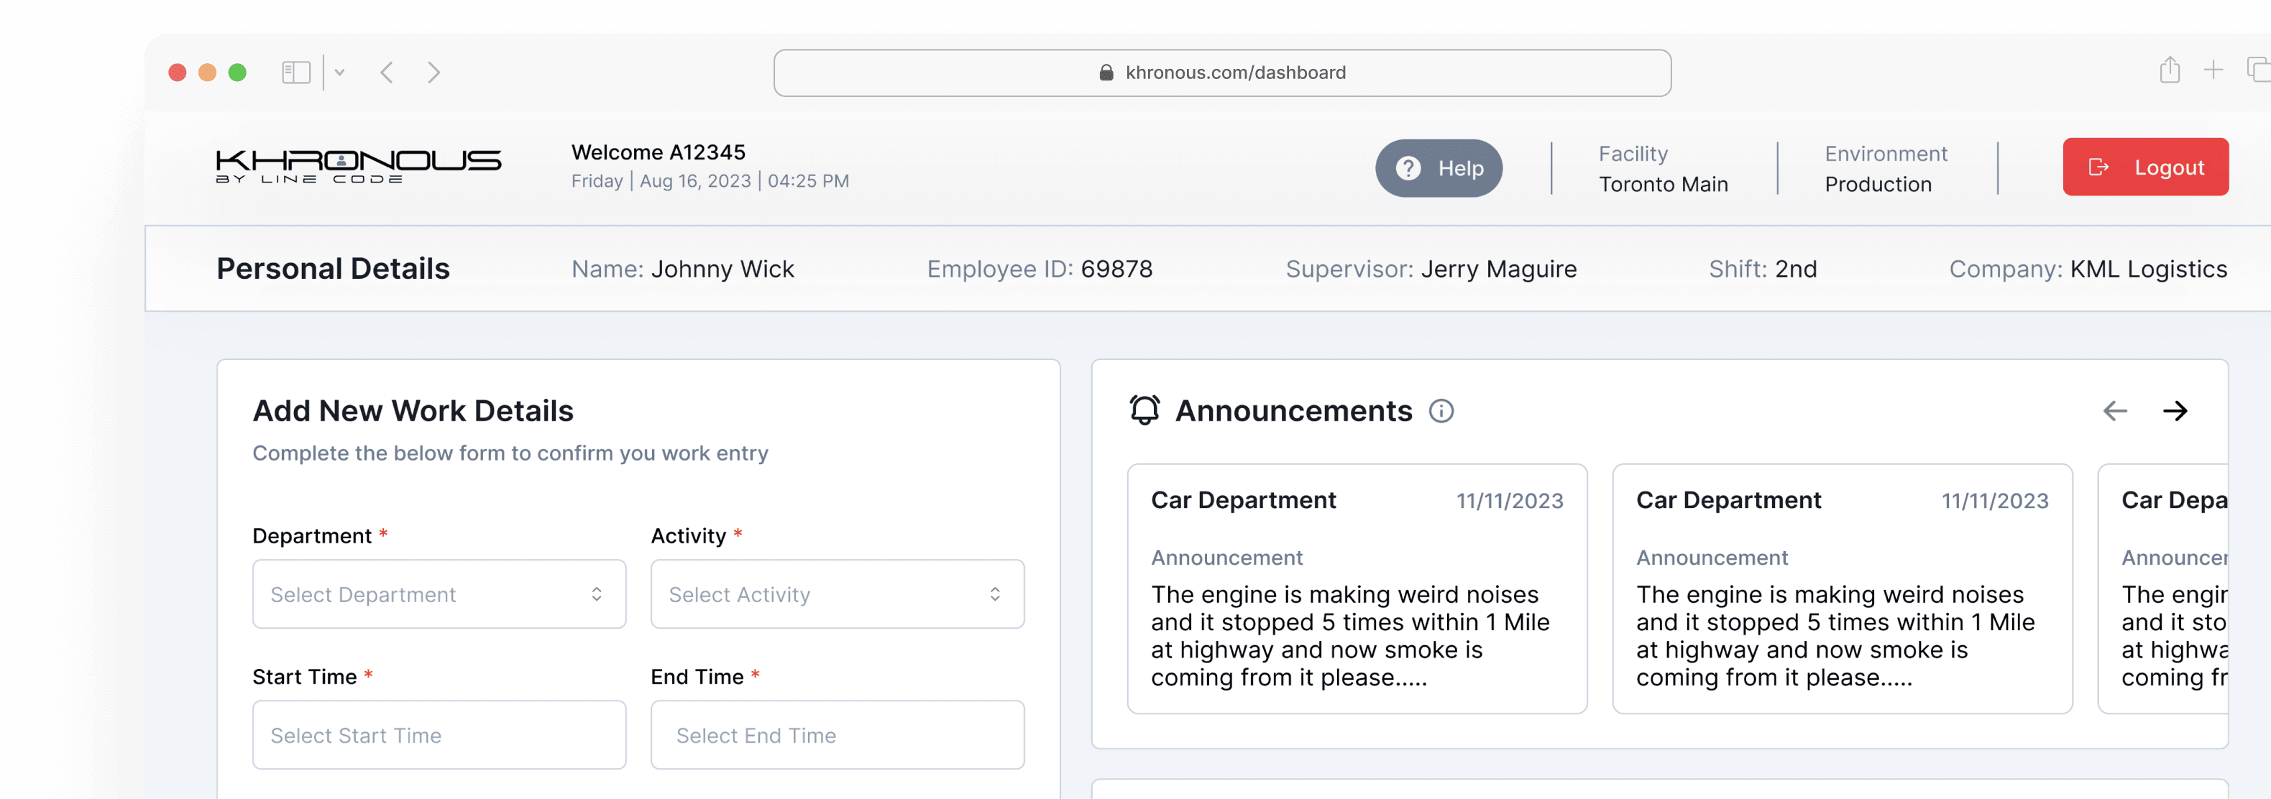Click the Select Start Time field

coord(438,735)
